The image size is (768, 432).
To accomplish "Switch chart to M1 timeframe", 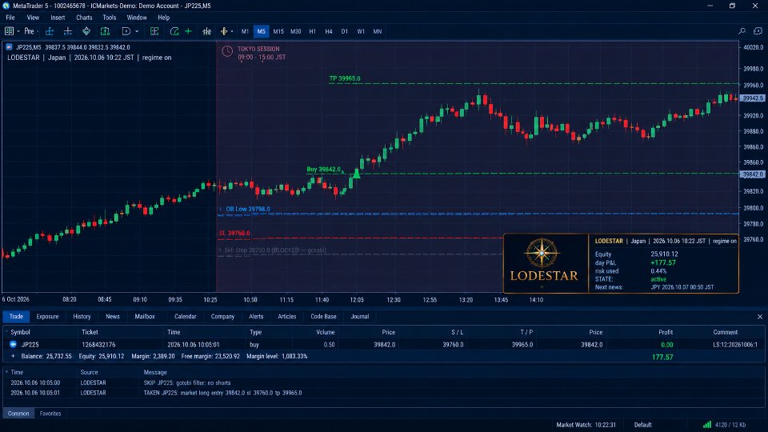I will [x=245, y=31].
